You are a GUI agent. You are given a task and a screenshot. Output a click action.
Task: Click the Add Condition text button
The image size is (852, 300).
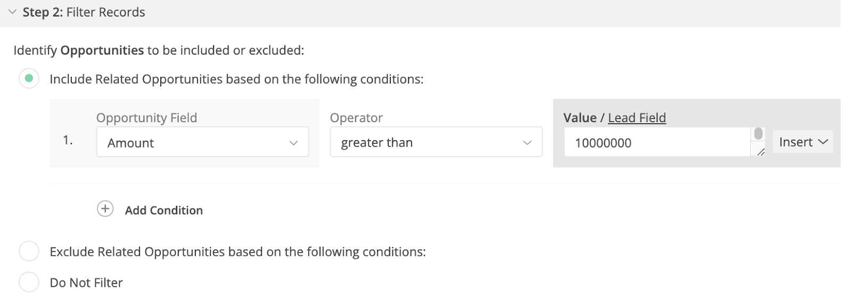point(163,210)
